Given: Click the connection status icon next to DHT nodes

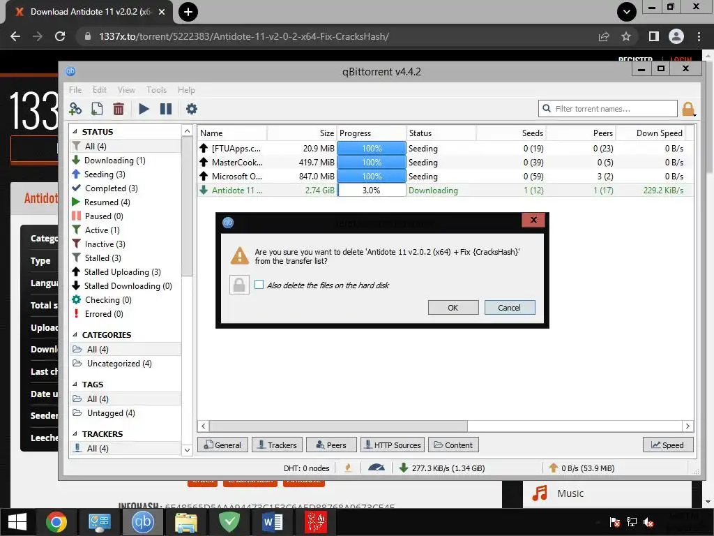Looking at the screenshot, I should (x=349, y=468).
